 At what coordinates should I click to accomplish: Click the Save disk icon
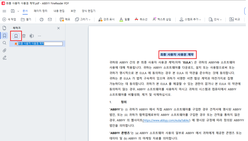13,11
